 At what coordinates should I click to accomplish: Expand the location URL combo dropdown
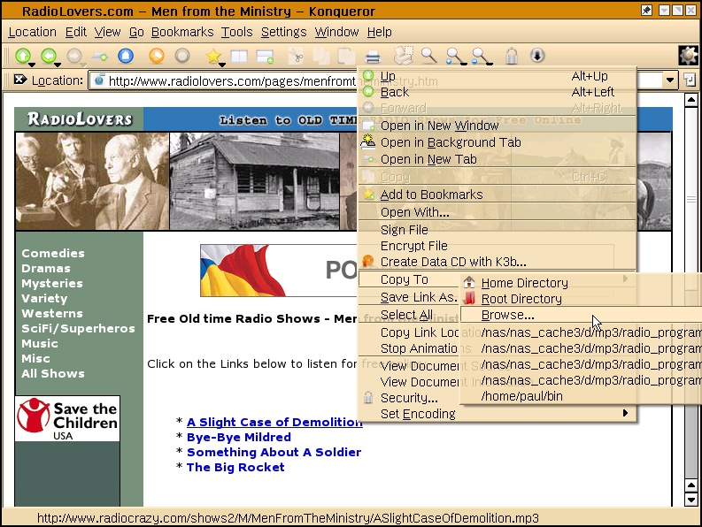(670, 80)
